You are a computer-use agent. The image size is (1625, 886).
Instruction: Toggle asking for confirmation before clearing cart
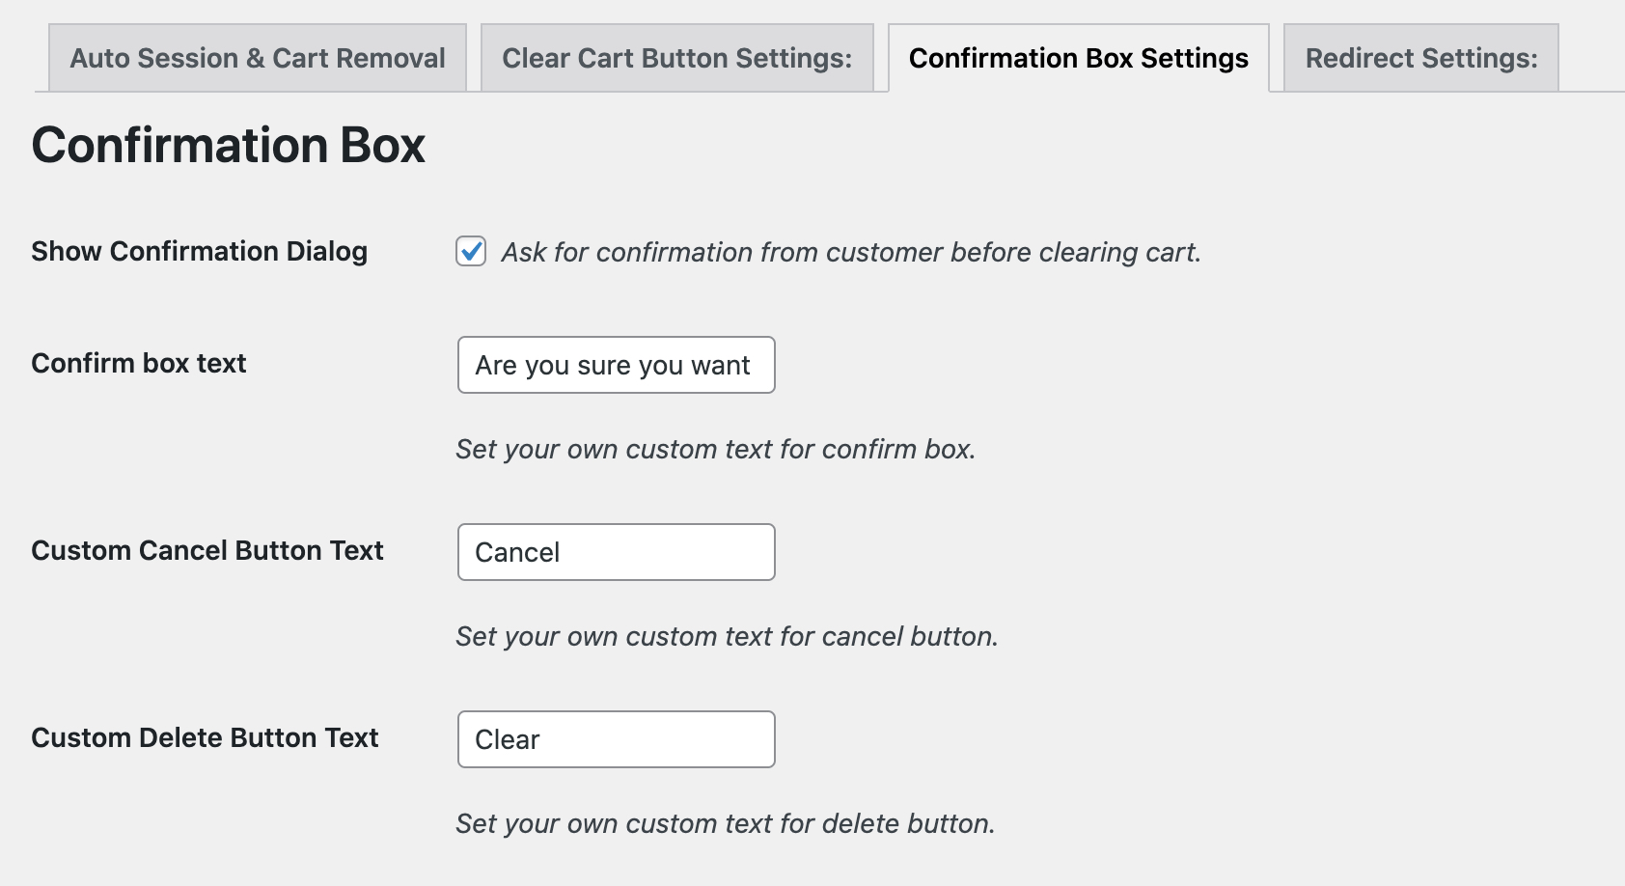point(470,251)
